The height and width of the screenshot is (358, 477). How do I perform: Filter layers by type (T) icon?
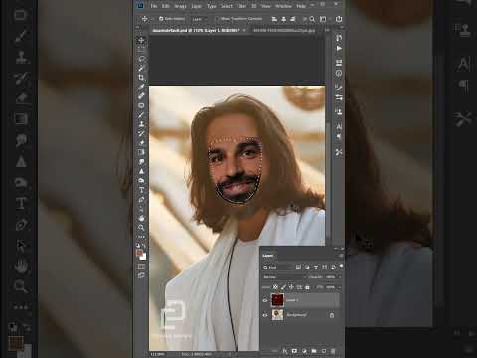pos(316,268)
